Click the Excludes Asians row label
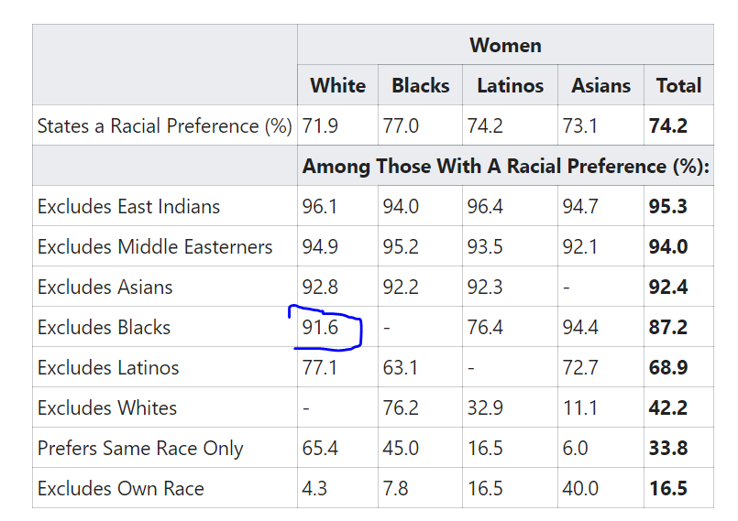This screenshot has width=738, height=521. click(x=105, y=287)
